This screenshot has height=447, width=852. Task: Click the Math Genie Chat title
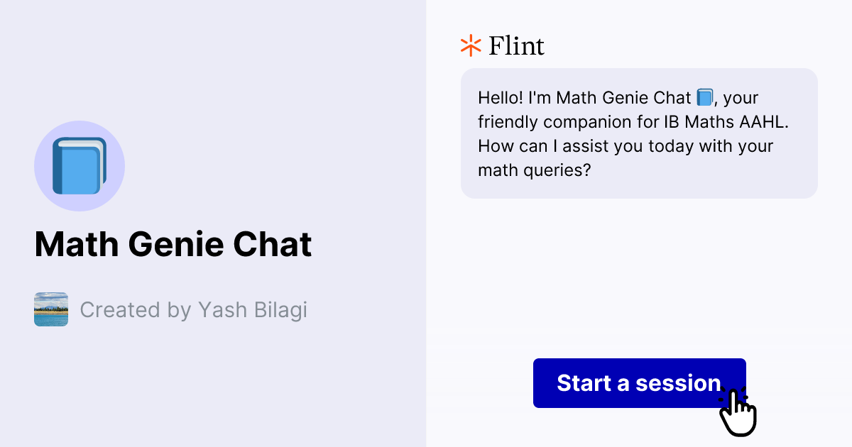173,244
